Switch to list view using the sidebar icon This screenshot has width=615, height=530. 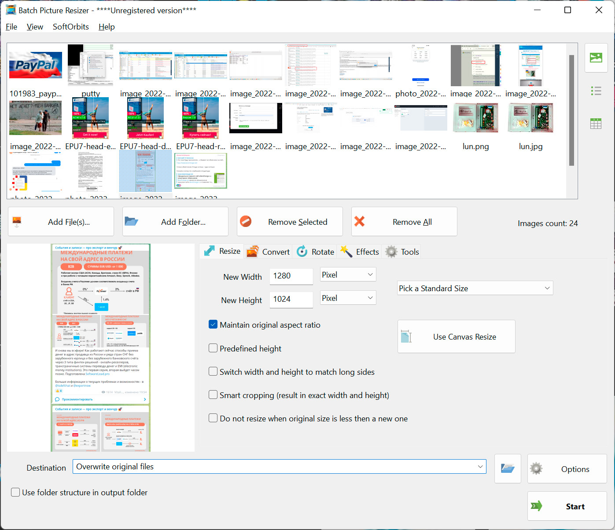[x=596, y=91]
